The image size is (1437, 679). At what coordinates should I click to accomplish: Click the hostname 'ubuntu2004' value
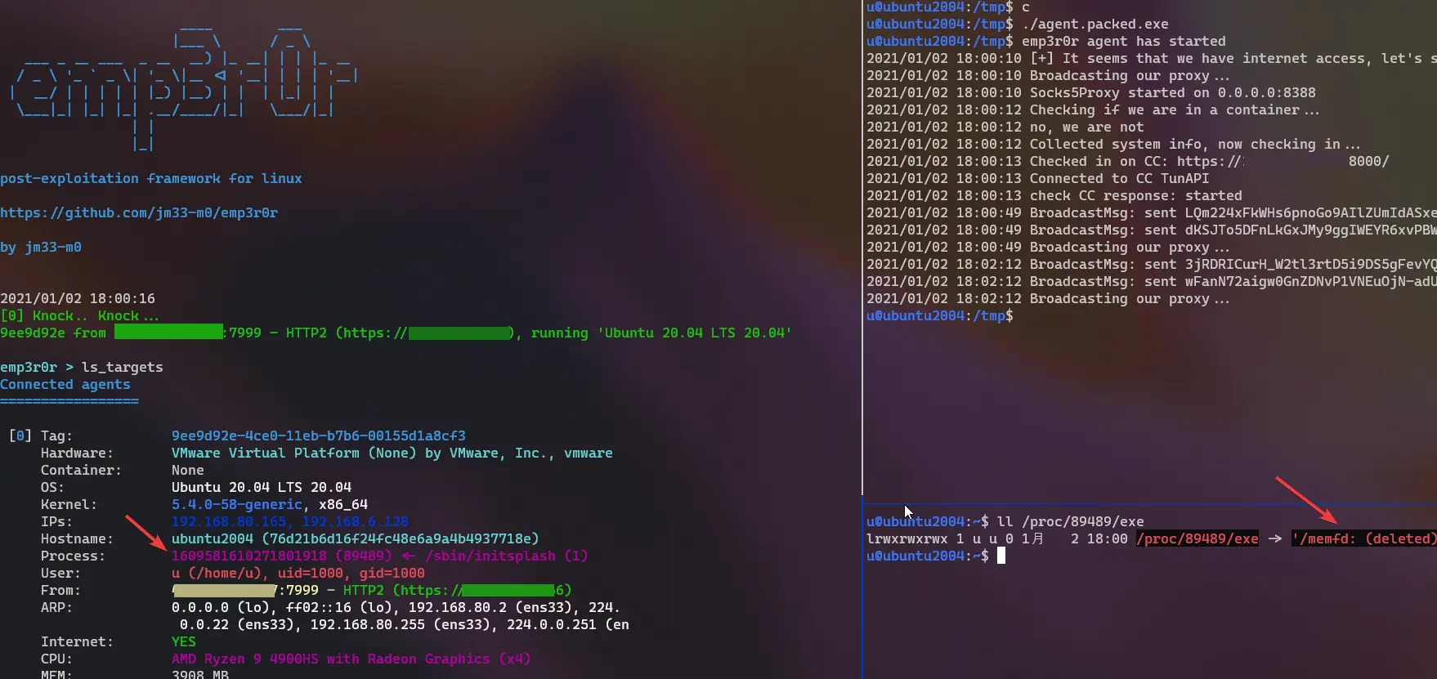(213, 538)
